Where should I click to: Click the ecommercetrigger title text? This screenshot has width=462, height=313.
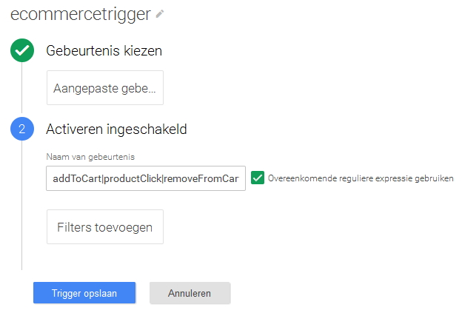(81, 14)
